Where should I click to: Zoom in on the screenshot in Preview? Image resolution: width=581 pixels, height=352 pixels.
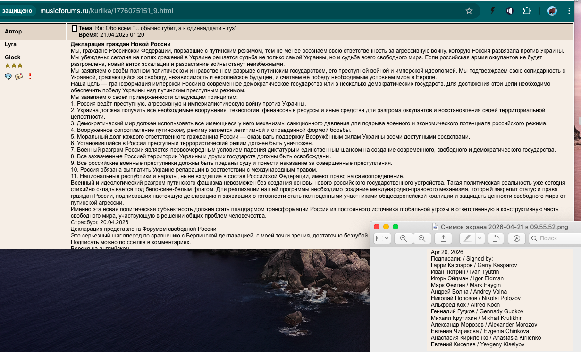coord(422,238)
